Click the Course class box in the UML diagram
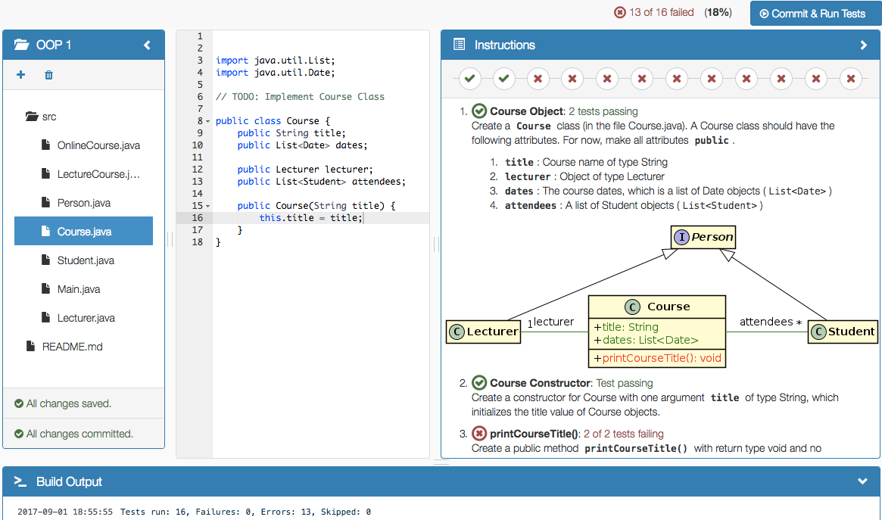882x520 pixels. [x=656, y=325]
